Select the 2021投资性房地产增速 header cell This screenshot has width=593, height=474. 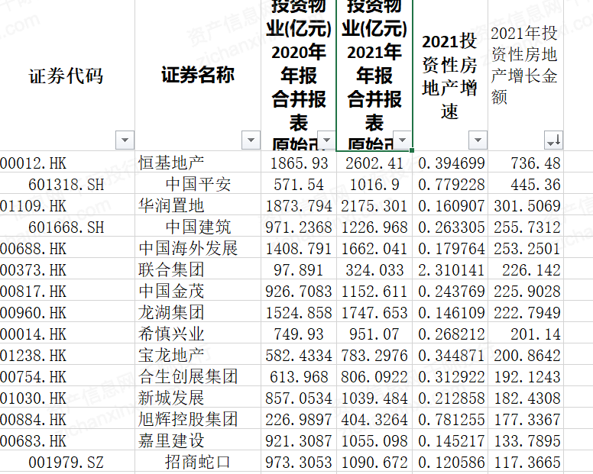coord(450,75)
